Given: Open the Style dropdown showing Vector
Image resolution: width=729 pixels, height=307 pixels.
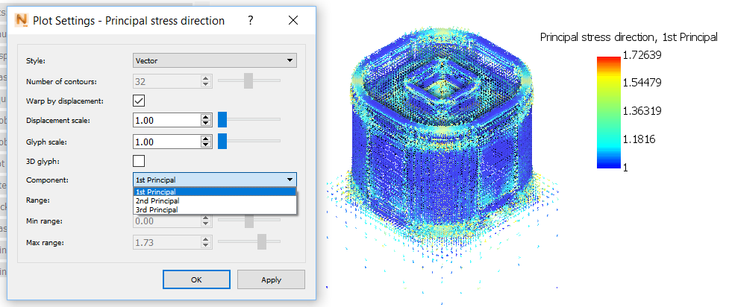Looking at the screenshot, I should click(x=215, y=60).
